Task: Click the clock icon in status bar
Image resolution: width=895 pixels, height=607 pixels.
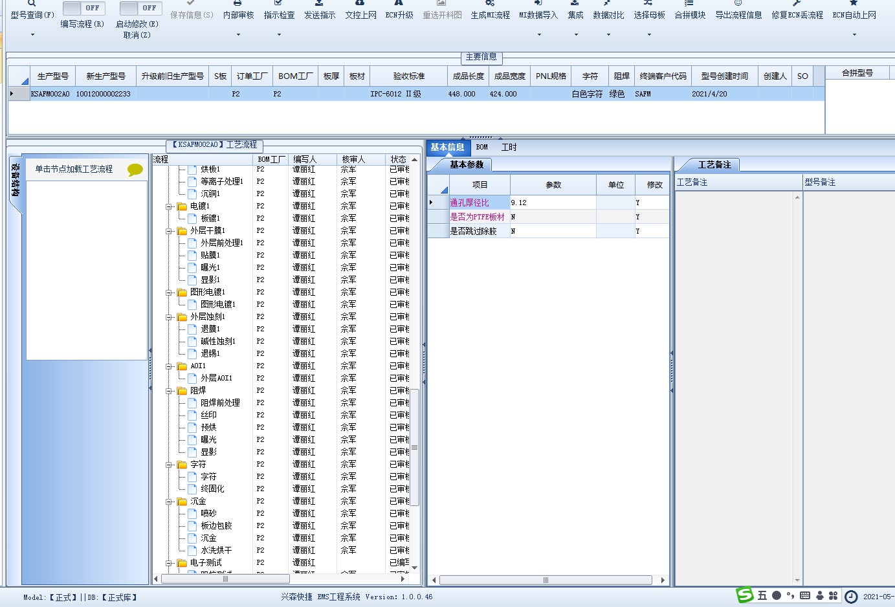Action: [852, 597]
